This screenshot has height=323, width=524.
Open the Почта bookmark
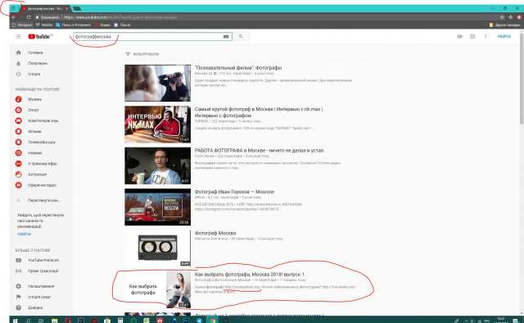(122, 25)
